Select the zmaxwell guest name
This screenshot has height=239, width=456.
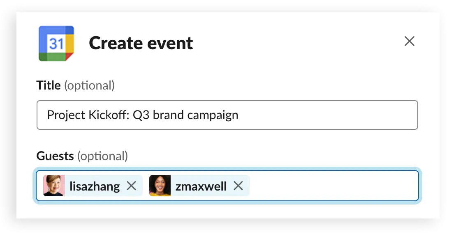click(201, 186)
